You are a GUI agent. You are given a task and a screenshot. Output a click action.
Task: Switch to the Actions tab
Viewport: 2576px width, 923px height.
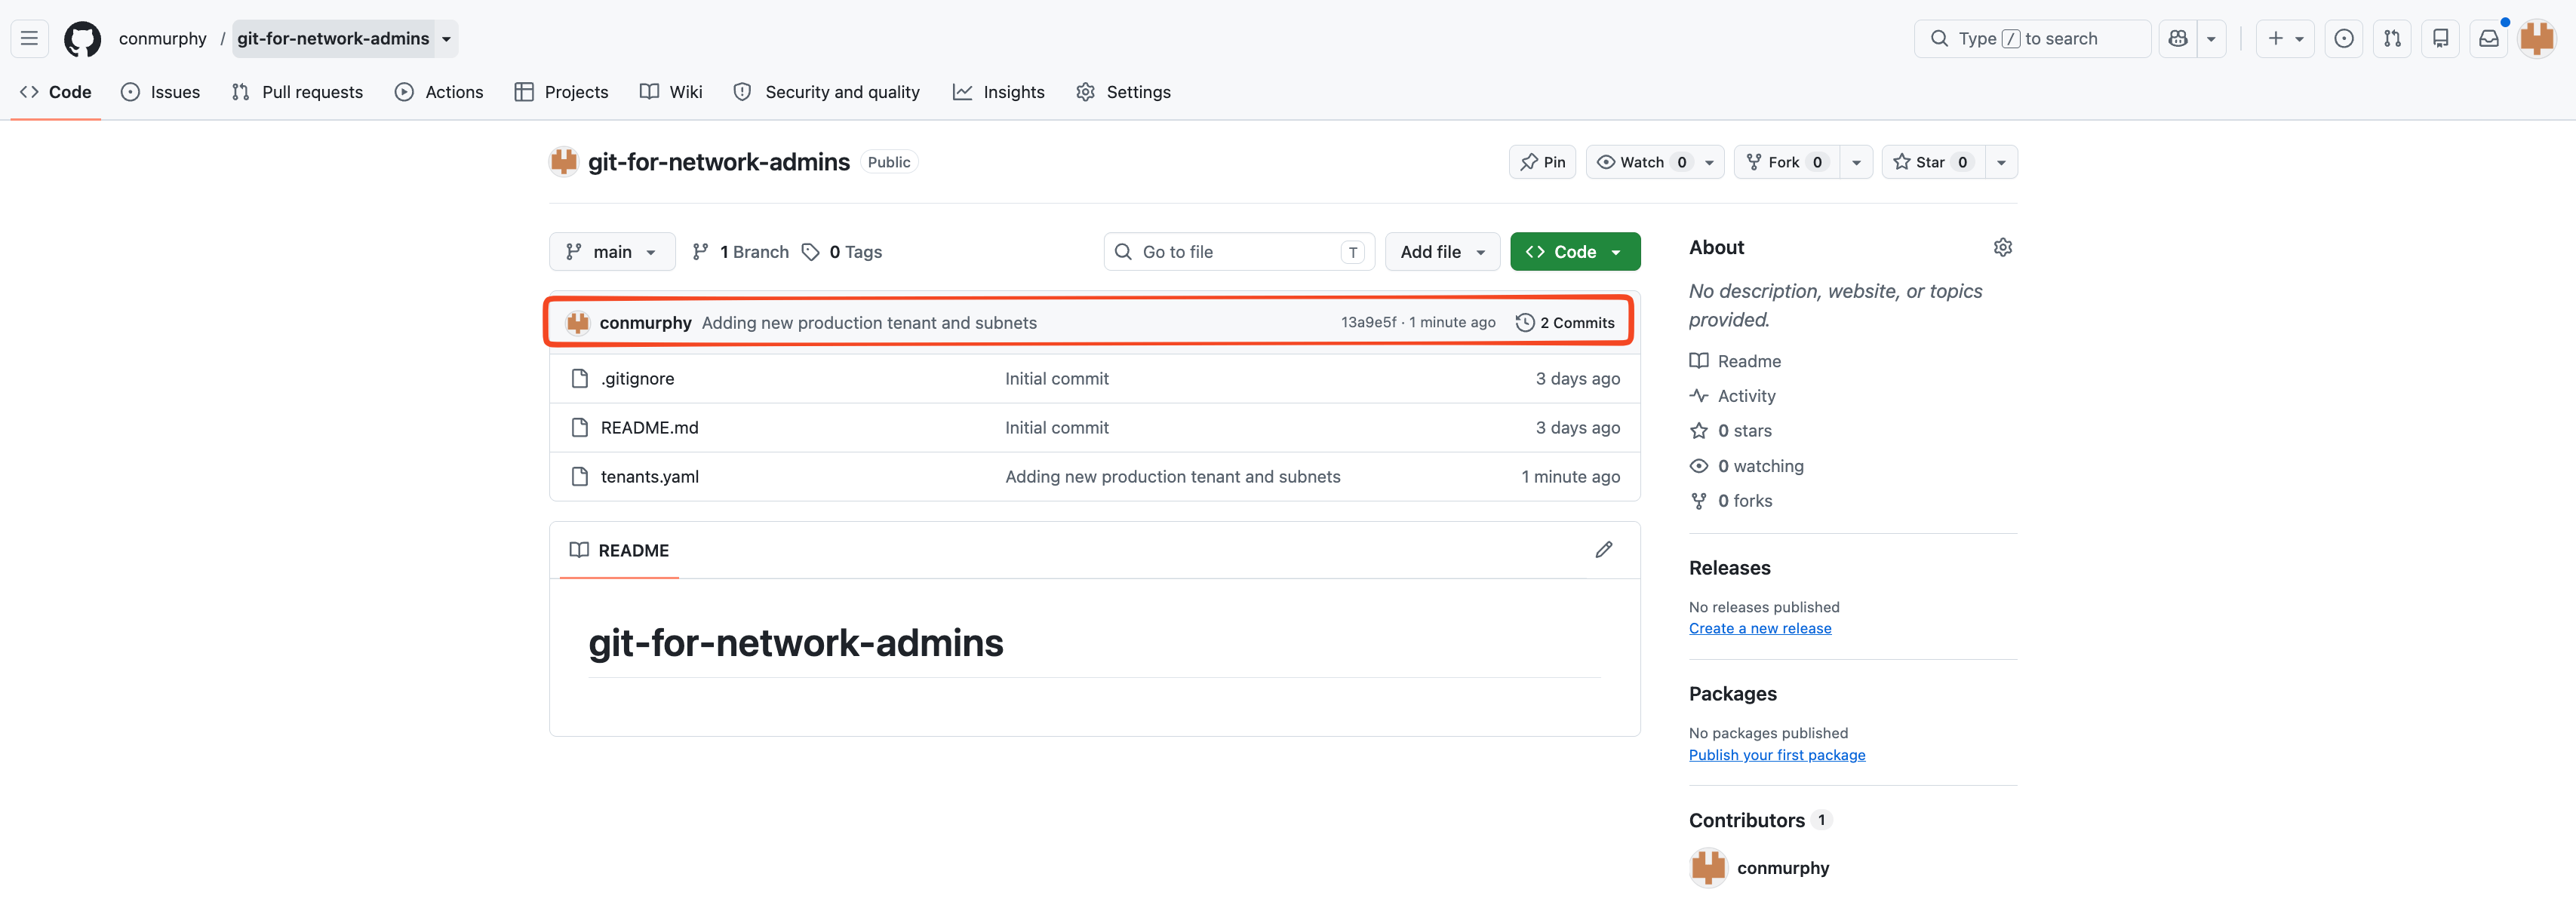pos(439,92)
